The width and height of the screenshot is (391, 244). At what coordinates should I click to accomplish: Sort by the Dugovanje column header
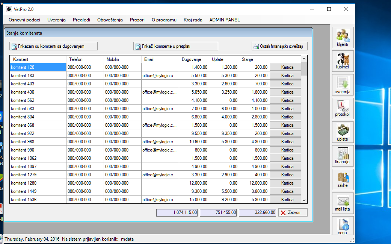[192, 59]
